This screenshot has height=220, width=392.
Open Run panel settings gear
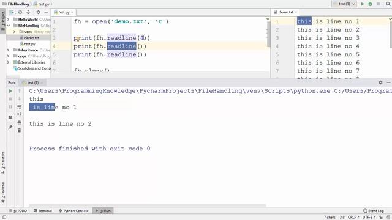coord(380,82)
